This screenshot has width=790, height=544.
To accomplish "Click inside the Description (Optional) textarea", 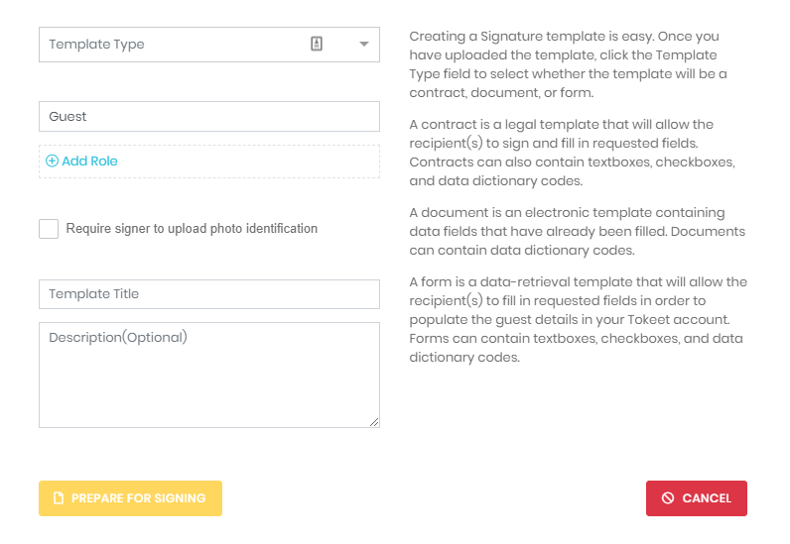I will point(209,375).
